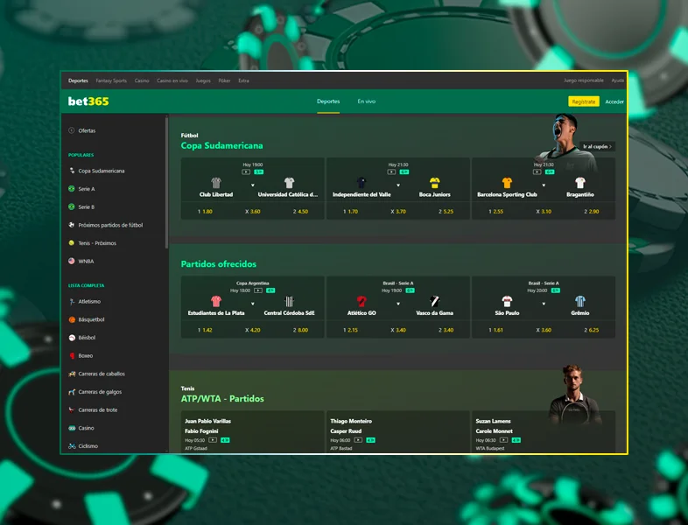The image size is (688, 525).
Task: Click the bet365 logo
Action: (x=88, y=101)
